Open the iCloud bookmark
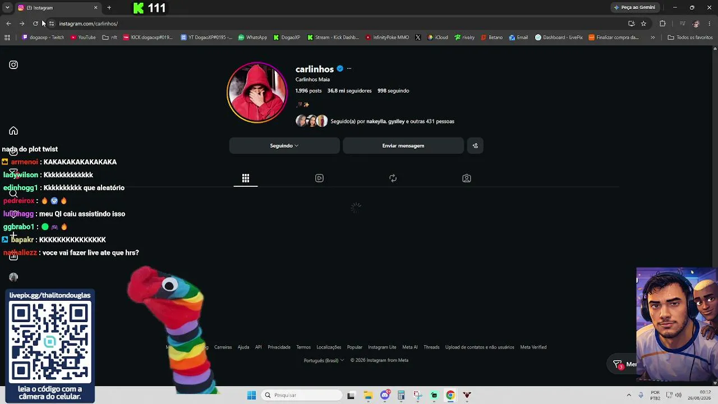Viewport: 718px width, 404px height. (438, 38)
